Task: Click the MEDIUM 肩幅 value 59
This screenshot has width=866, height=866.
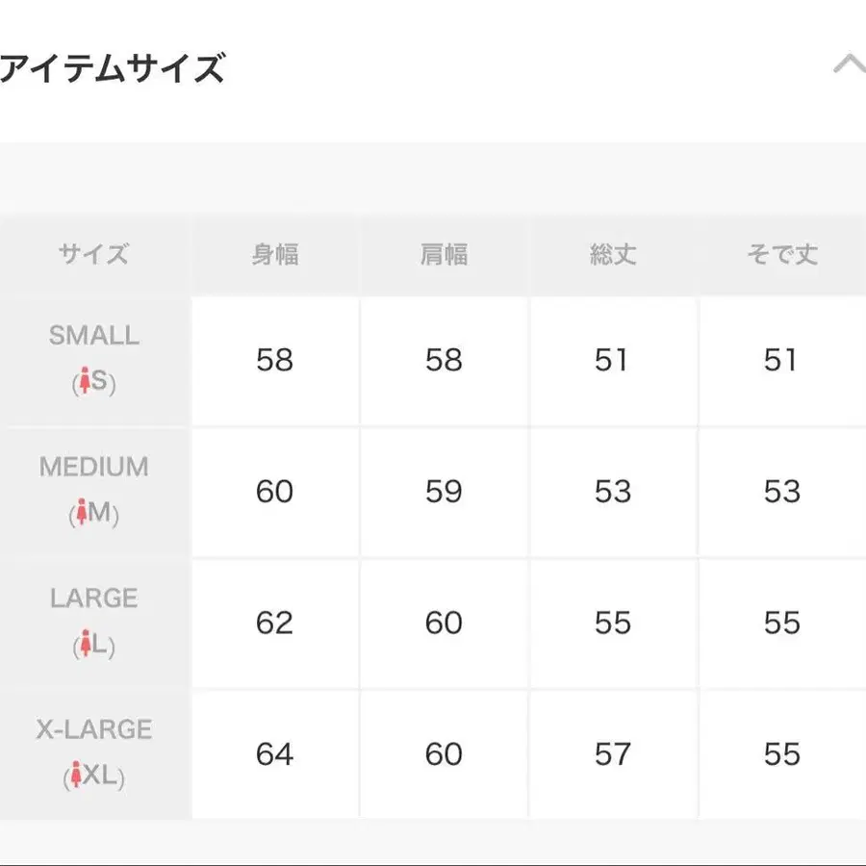Action: [444, 492]
